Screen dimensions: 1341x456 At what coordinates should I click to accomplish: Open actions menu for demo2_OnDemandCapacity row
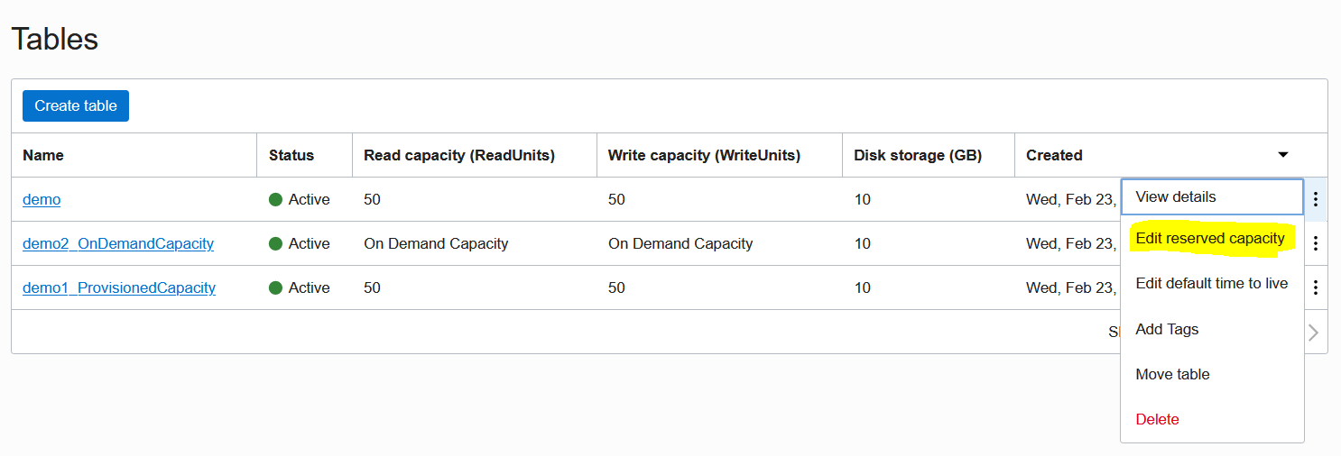[x=1316, y=243]
